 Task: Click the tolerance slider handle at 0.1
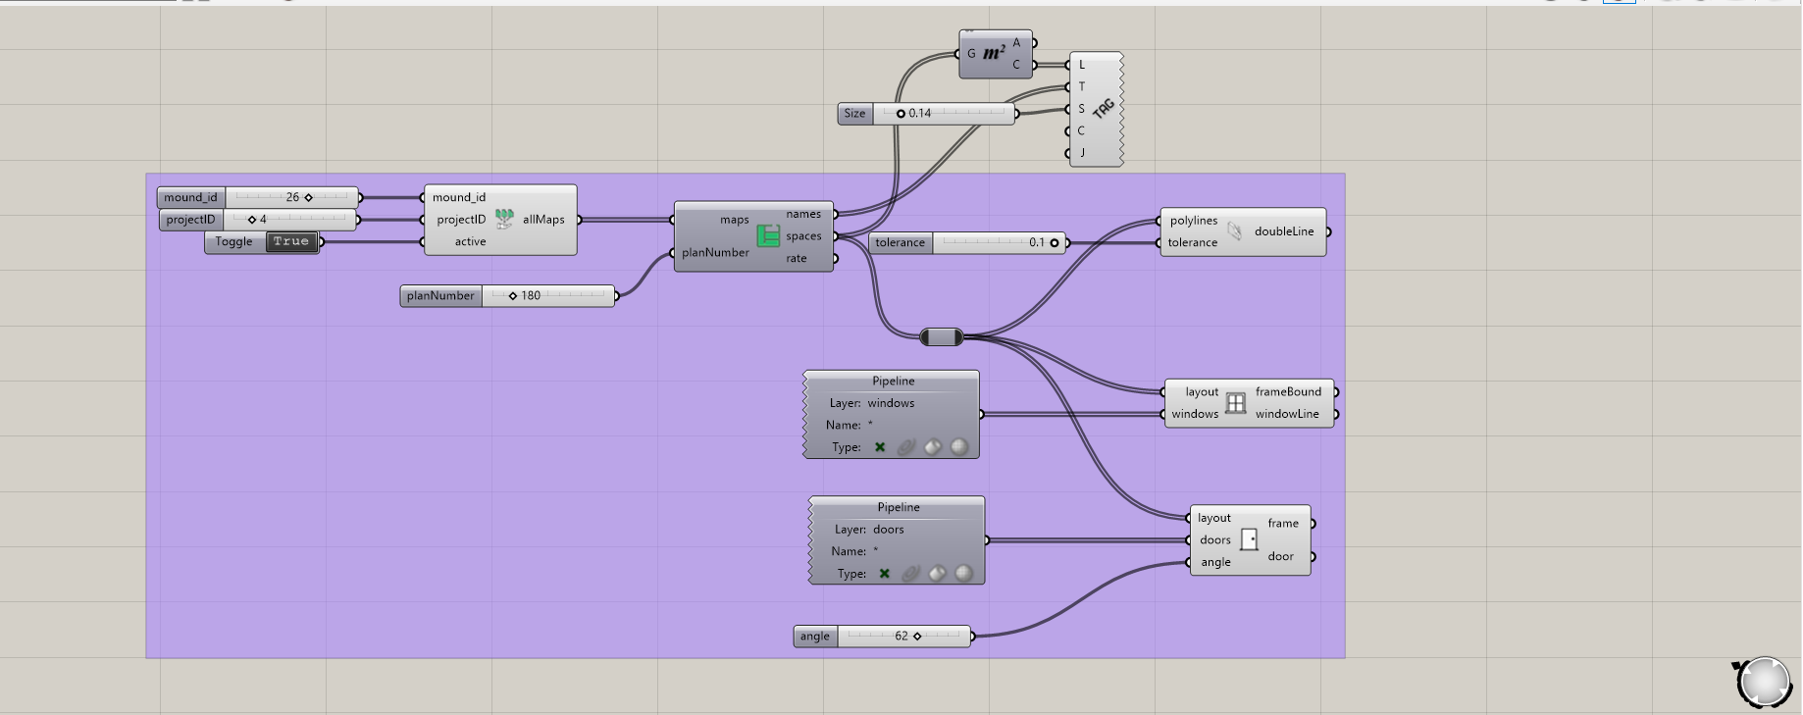point(1055,242)
